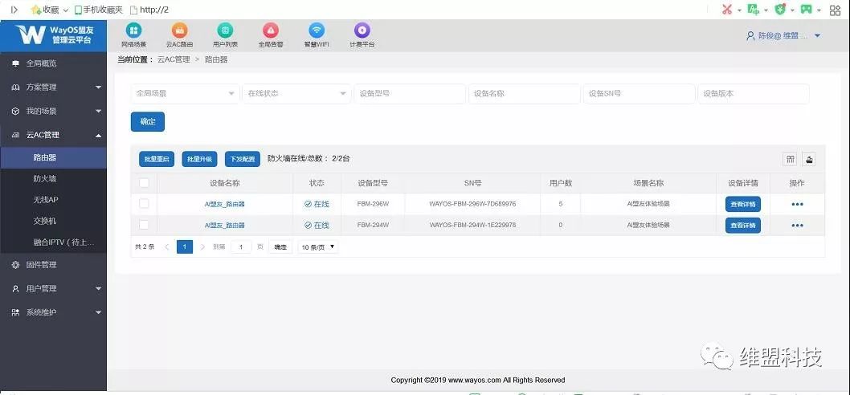Select 防火墙 in the sidebar
Image resolution: width=850 pixels, height=395 pixels.
click(53, 179)
